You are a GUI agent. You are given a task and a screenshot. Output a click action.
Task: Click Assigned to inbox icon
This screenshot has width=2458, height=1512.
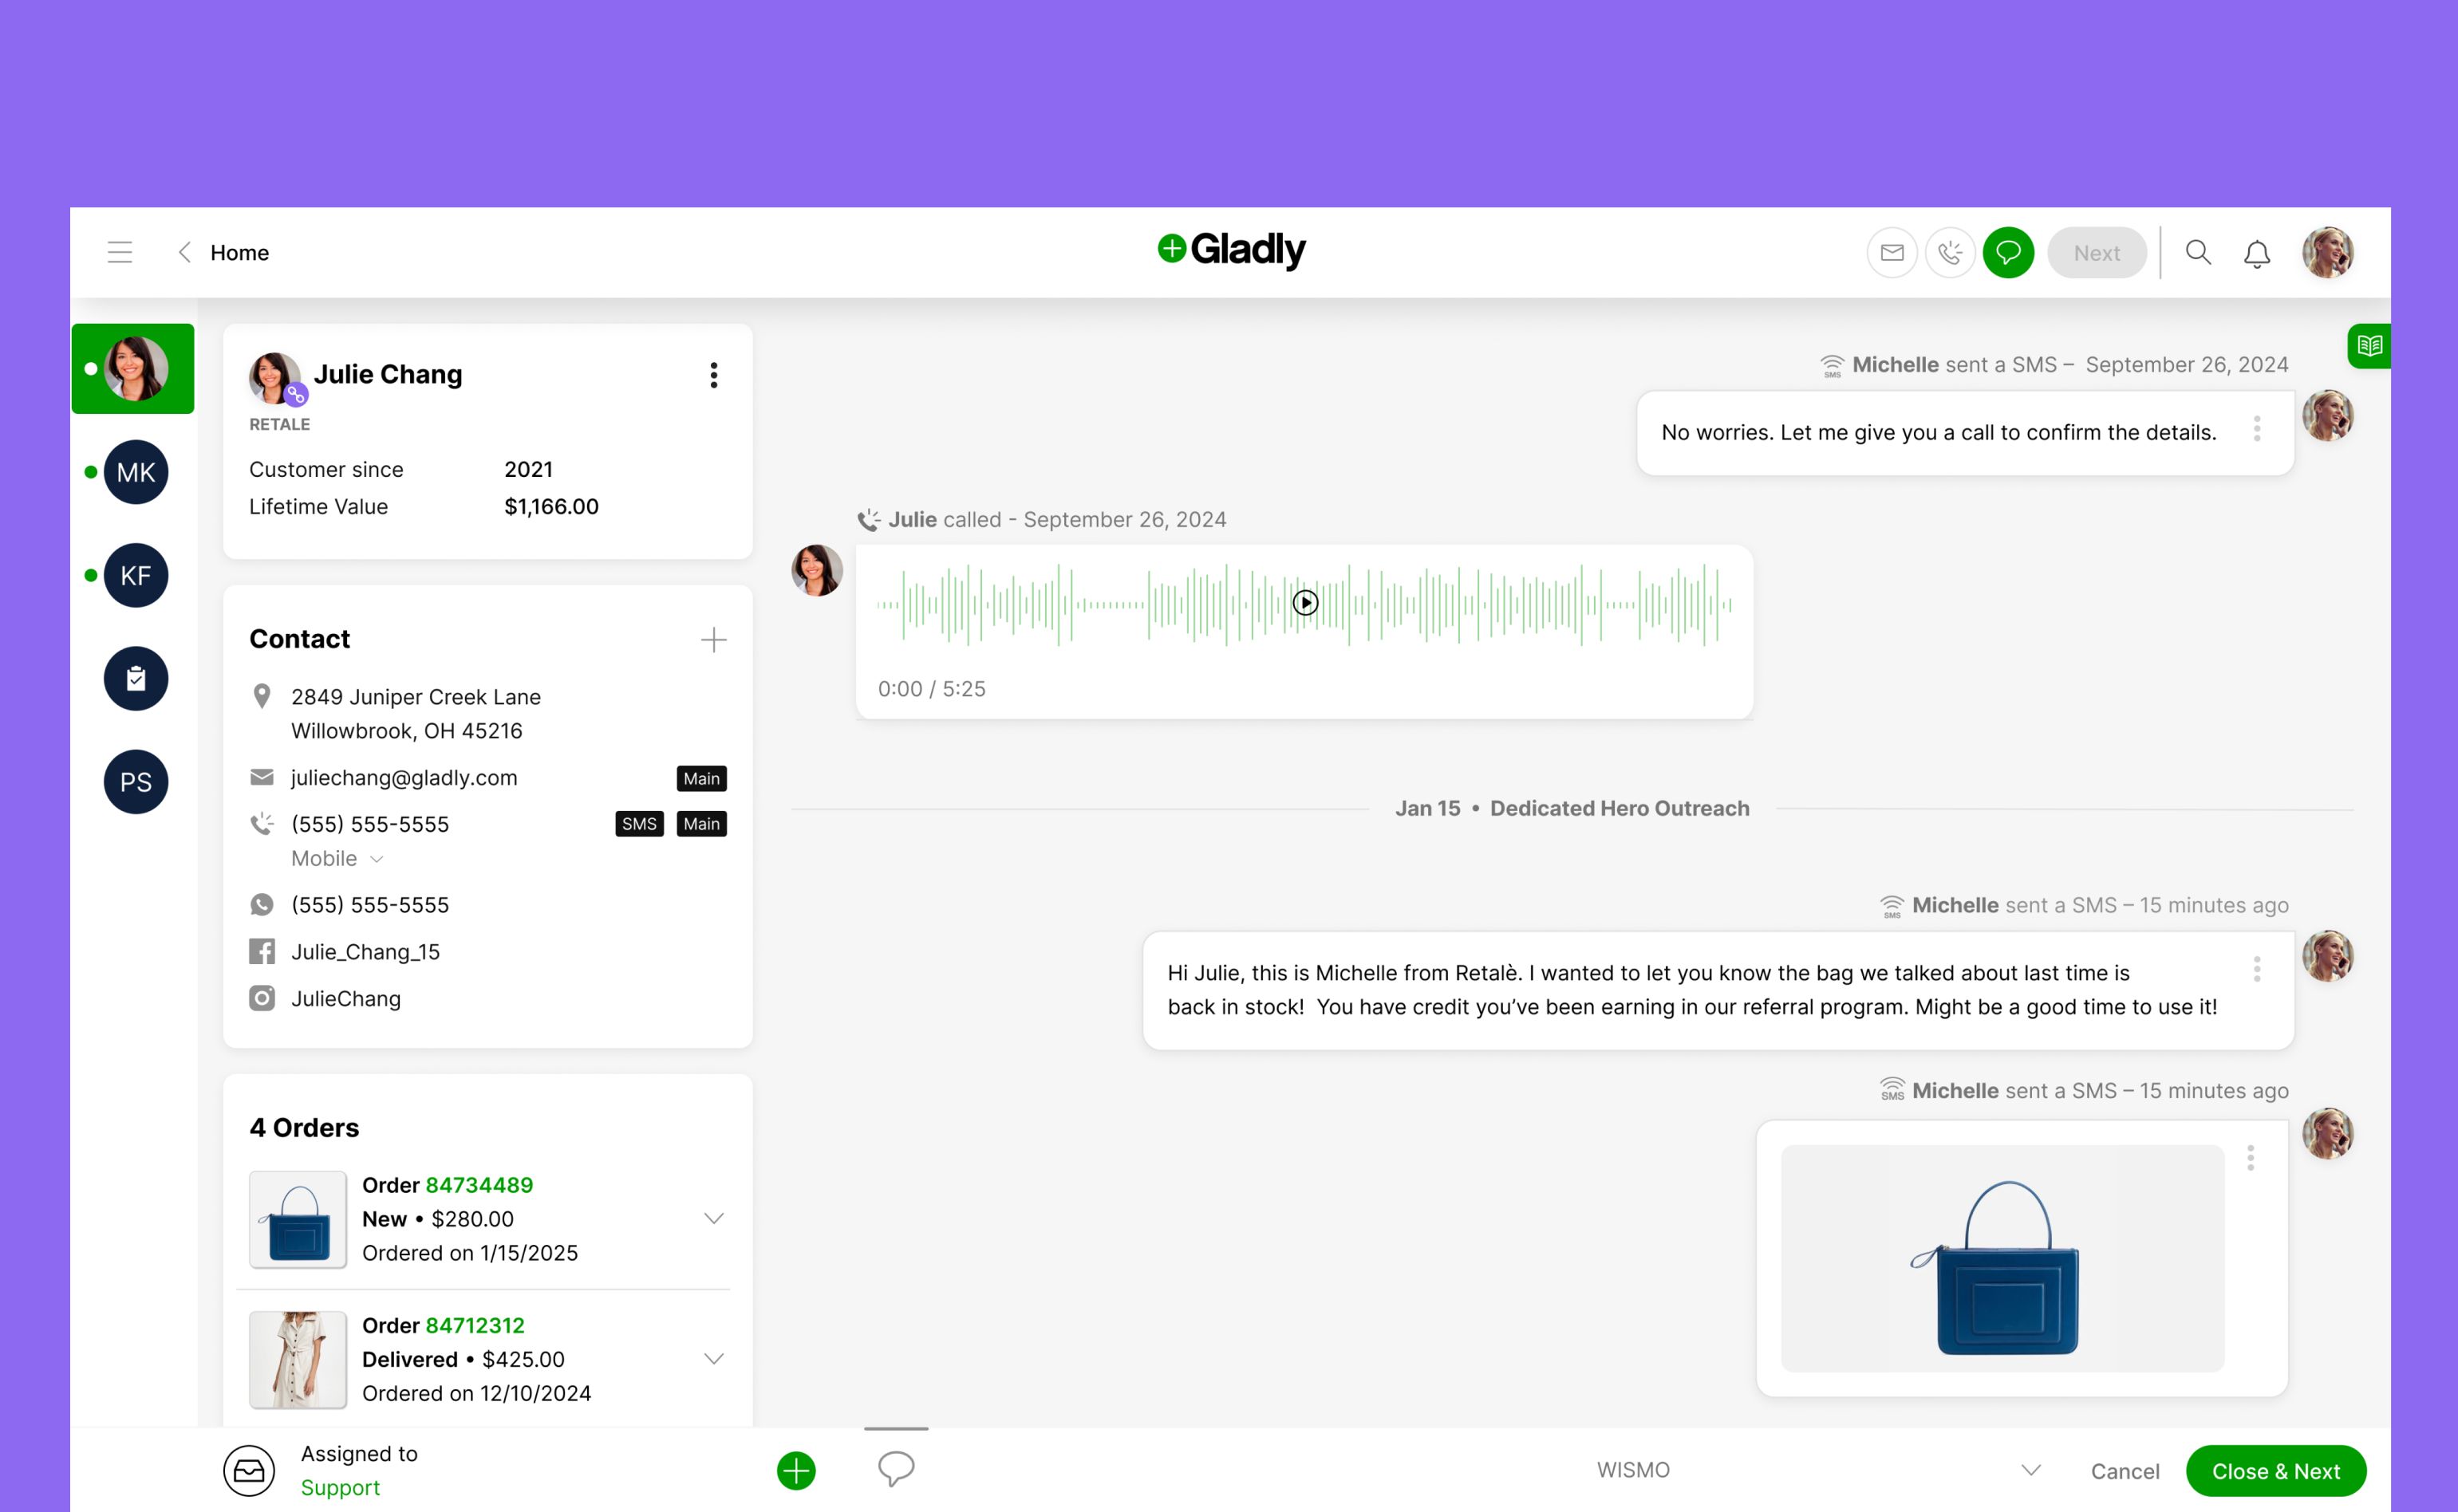pyautogui.click(x=249, y=1470)
